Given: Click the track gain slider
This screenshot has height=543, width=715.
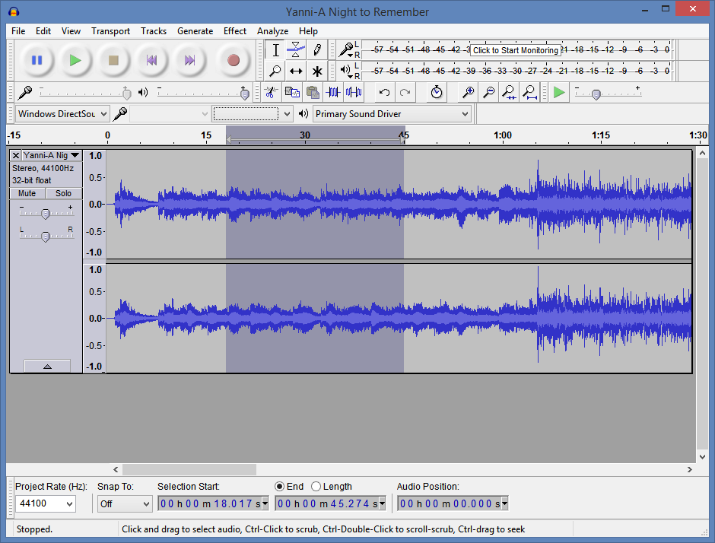Looking at the screenshot, I should click(x=46, y=213).
